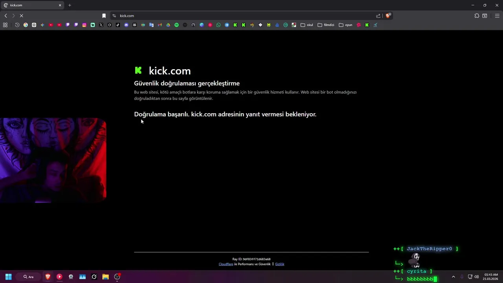This screenshot has width=503, height=283.
Task: Open the CapCut bookmark
Action: click(x=134, y=25)
